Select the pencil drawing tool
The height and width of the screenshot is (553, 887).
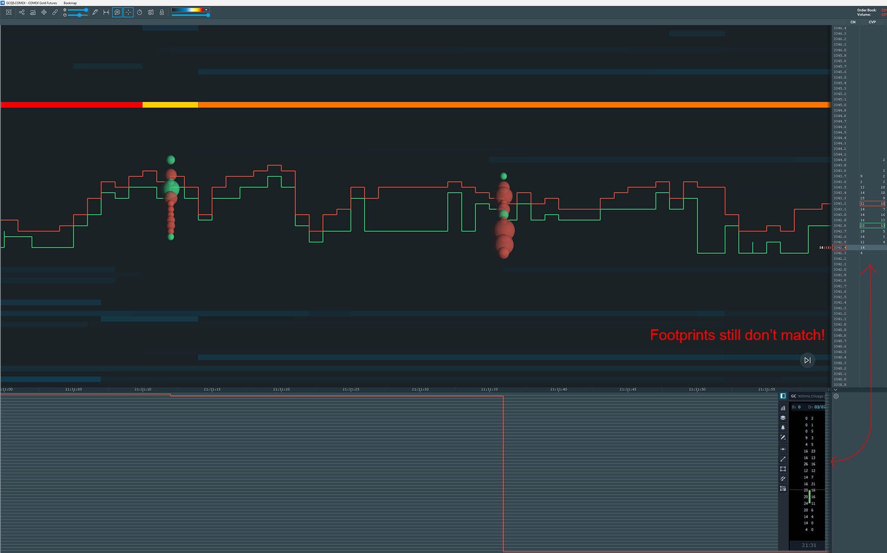(x=95, y=12)
